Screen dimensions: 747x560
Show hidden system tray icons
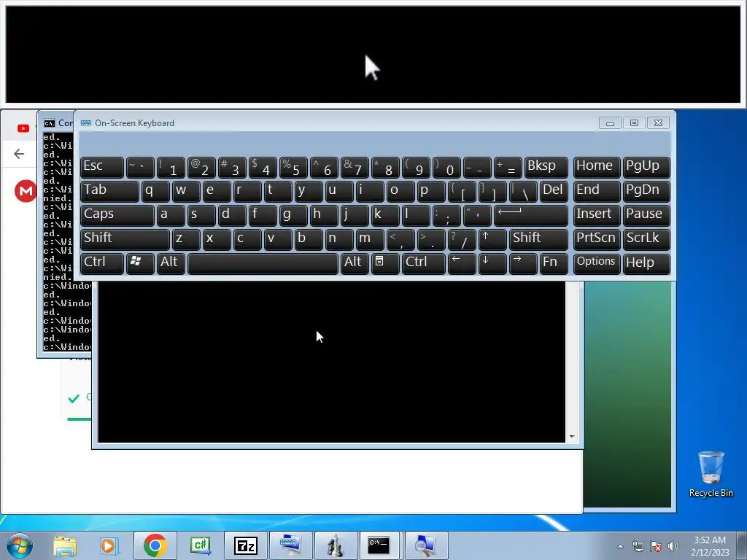pos(620,546)
